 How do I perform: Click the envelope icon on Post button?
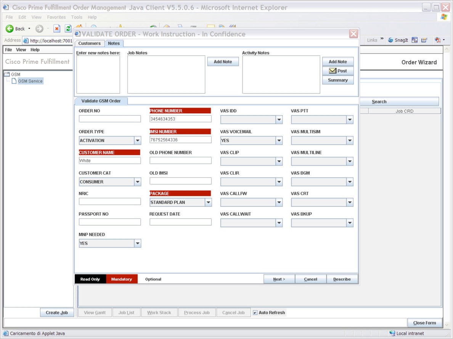point(333,71)
